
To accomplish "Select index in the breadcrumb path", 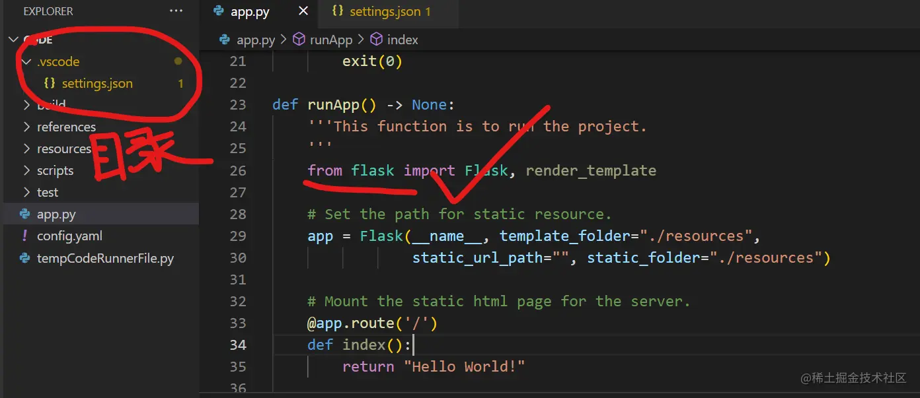I will [x=402, y=40].
